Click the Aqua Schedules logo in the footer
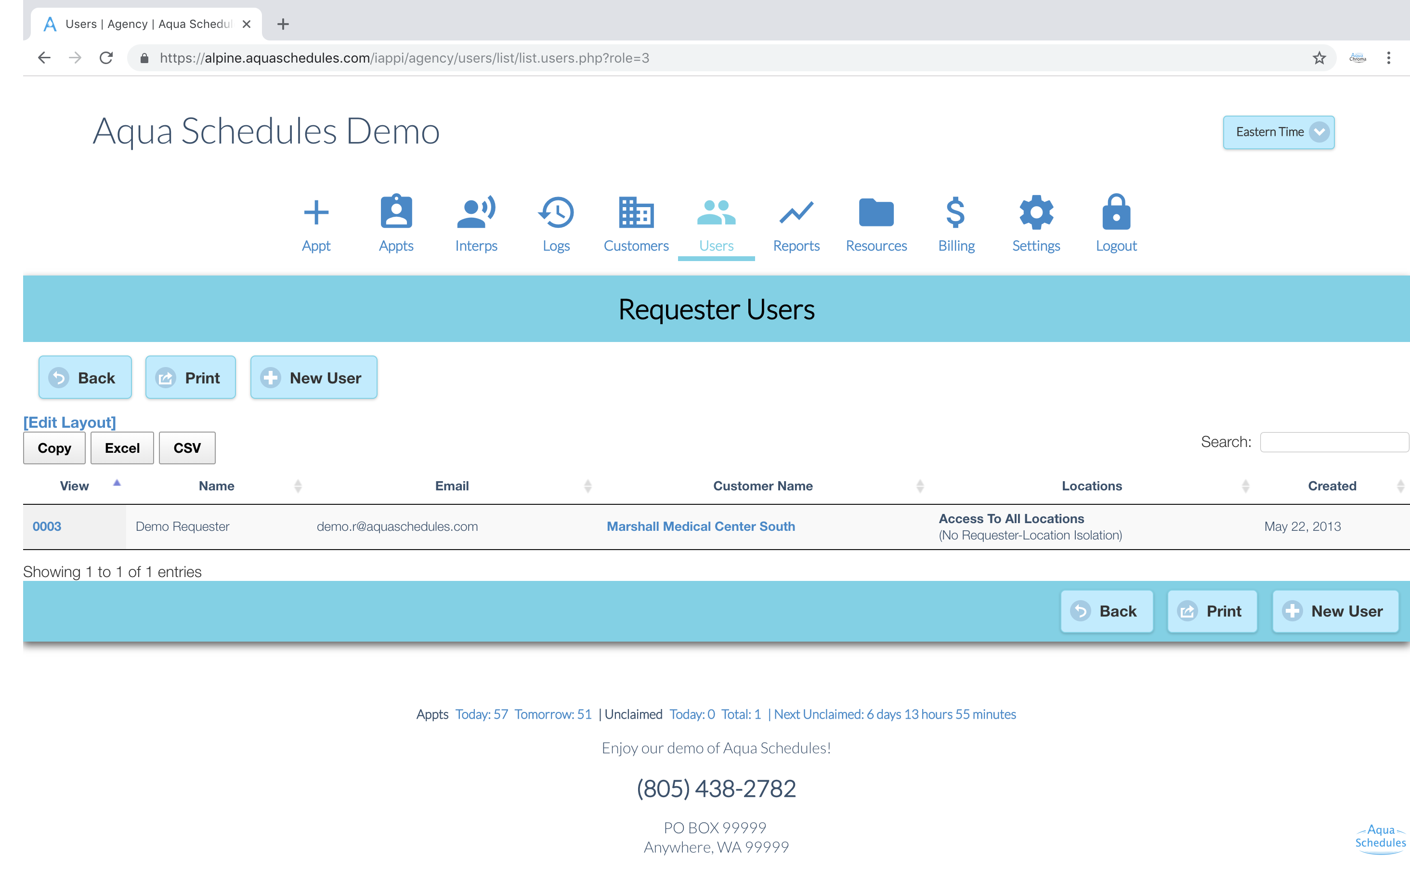Screen dimensions: 1410x894 1380,840
